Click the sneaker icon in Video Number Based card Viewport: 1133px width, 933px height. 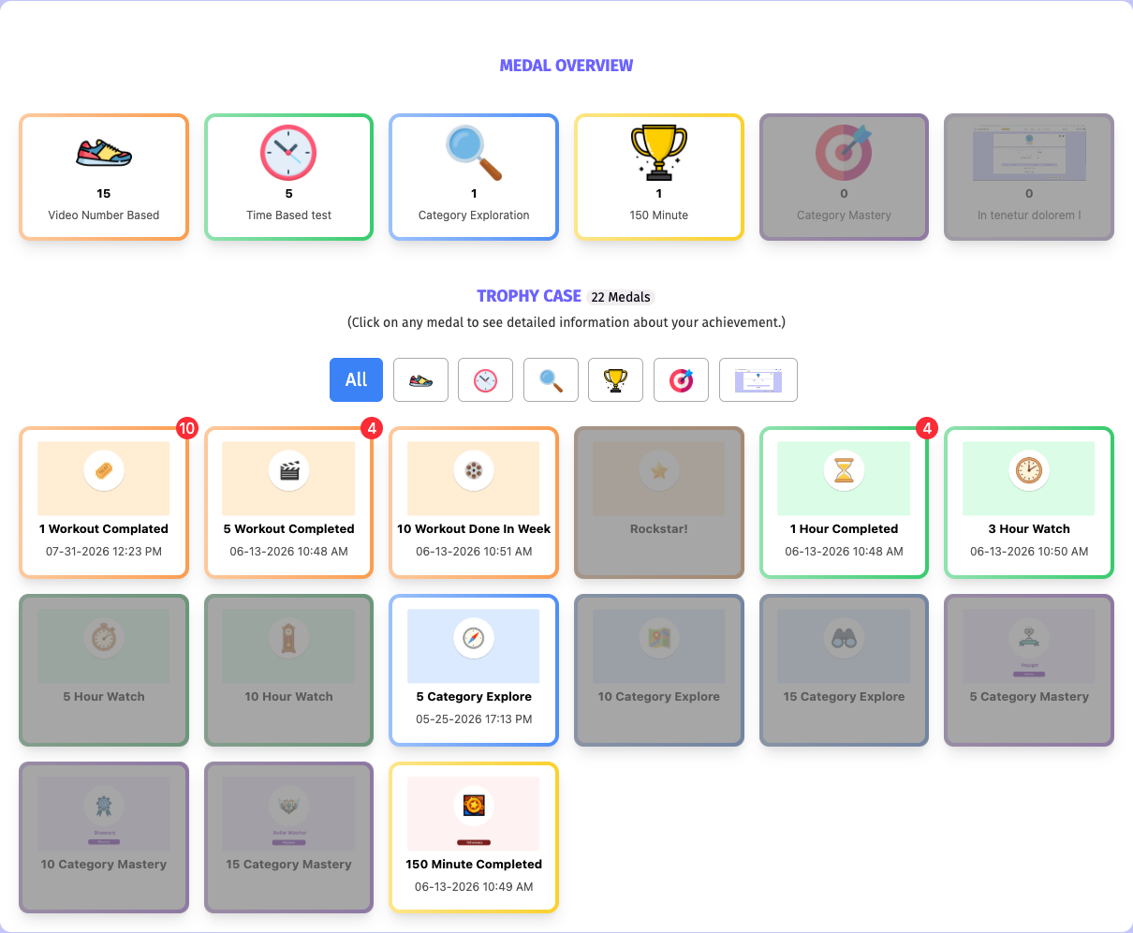(104, 153)
